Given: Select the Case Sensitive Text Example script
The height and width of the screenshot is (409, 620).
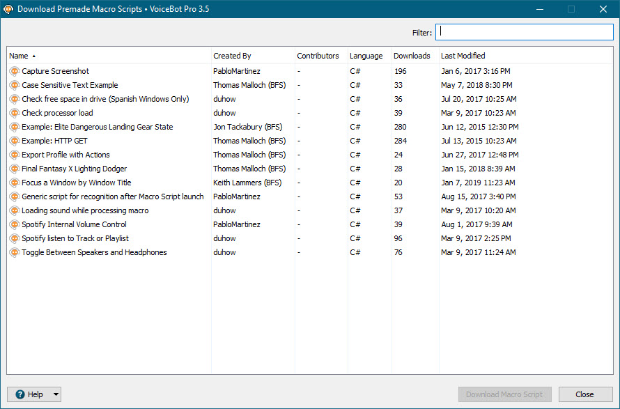Looking at the screenshot, I should click(x=70, y=85).
